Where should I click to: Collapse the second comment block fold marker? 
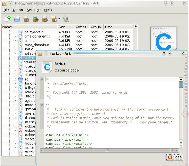[x=42, y=105]
